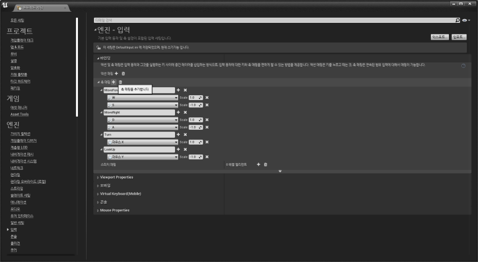Viewport: 478px width, 262px height.
Task: Expand the Viewport Properties section
Action: [x=98, y=177]
